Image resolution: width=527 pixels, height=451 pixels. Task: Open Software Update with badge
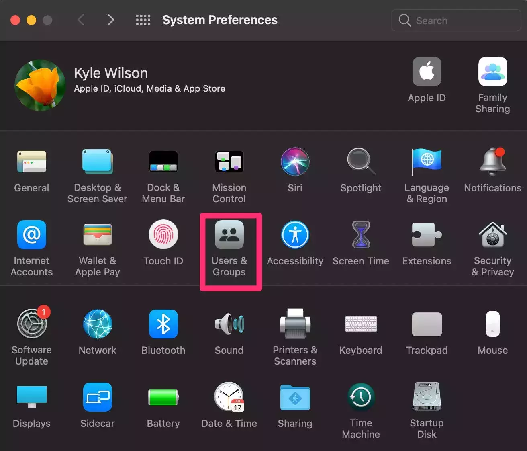click(x=32, y=324)
